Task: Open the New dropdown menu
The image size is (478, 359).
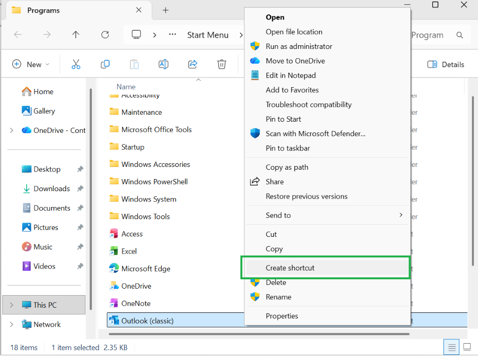Action: 30,64
